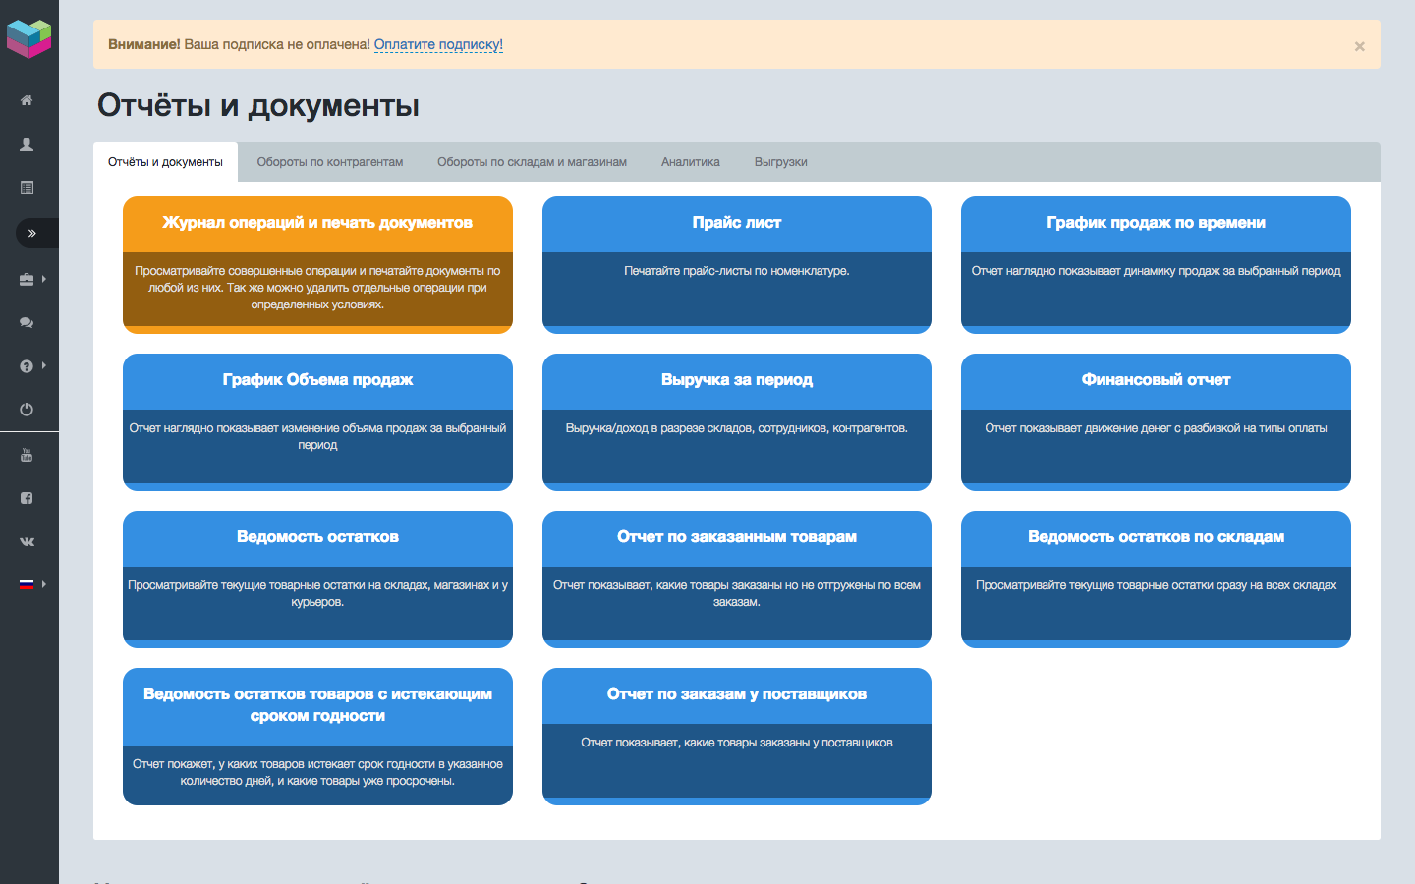The width and height of the screenshot is (1415, 884).
Task: Switch to 'Обороты по контрагентам' tab
Action: point(330,162)
